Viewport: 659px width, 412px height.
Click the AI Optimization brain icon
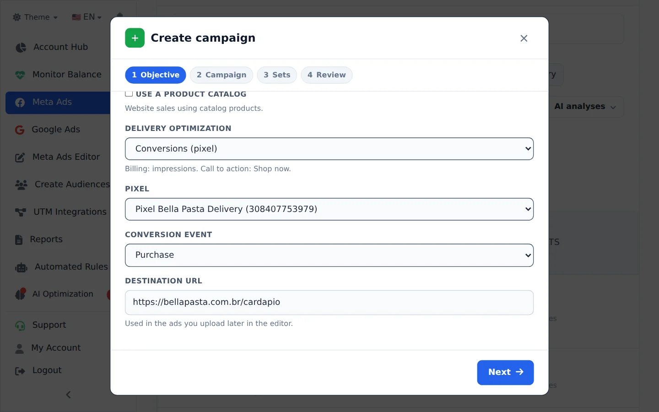(21, 294)
